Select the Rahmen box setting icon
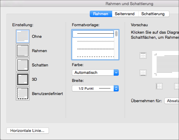 pyautogui.click(x=23, y=51)
